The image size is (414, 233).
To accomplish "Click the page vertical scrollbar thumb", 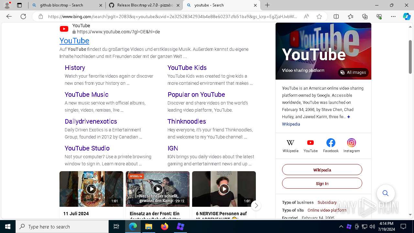I will (410, 57).
